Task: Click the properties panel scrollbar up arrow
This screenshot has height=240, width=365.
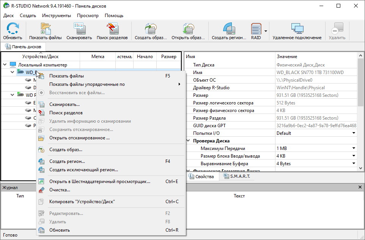Action: (x=360, y=55)
